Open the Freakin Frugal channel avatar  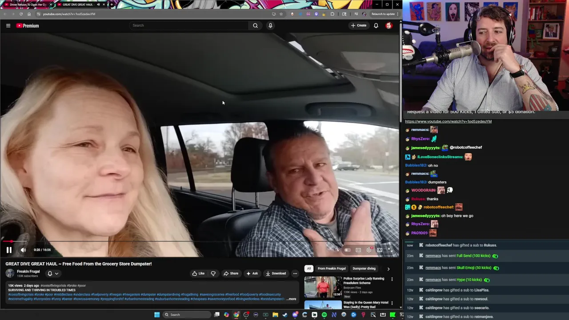tap(10, 273)
